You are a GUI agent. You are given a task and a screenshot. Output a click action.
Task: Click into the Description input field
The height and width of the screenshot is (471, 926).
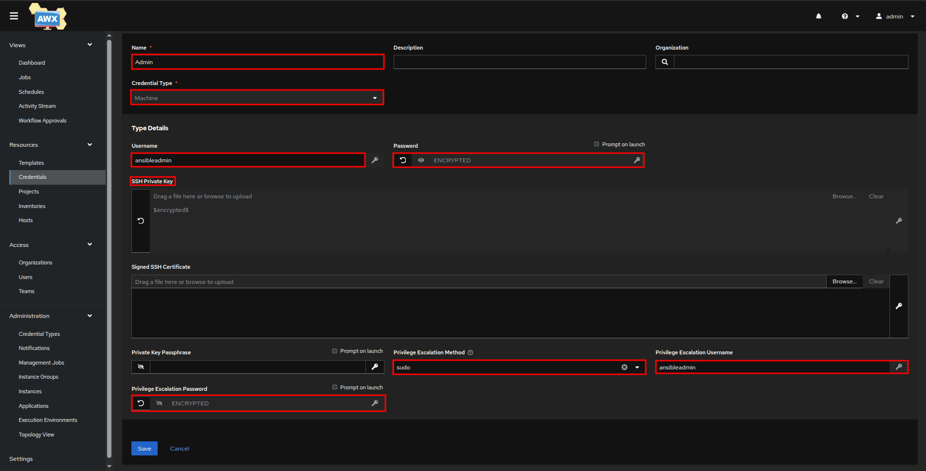point(519,62)
